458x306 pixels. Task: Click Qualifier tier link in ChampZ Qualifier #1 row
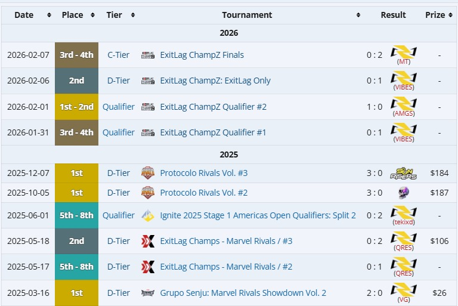click(118, 132)
